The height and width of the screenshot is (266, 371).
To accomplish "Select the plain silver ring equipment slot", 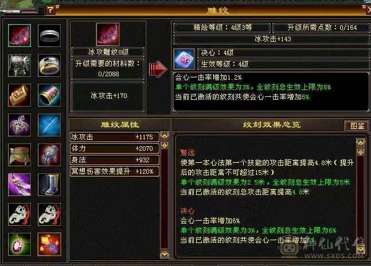I will point(49,36).
